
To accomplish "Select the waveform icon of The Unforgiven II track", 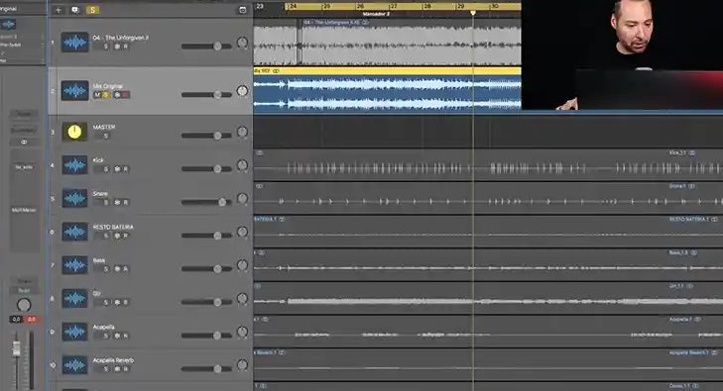I will click(74, 43).
